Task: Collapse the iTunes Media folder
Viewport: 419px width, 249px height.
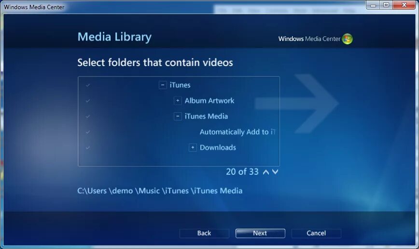Action: coord(178,116)
